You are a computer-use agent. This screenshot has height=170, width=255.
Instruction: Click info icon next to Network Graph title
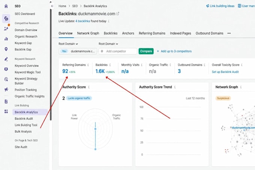coord(241,87)
